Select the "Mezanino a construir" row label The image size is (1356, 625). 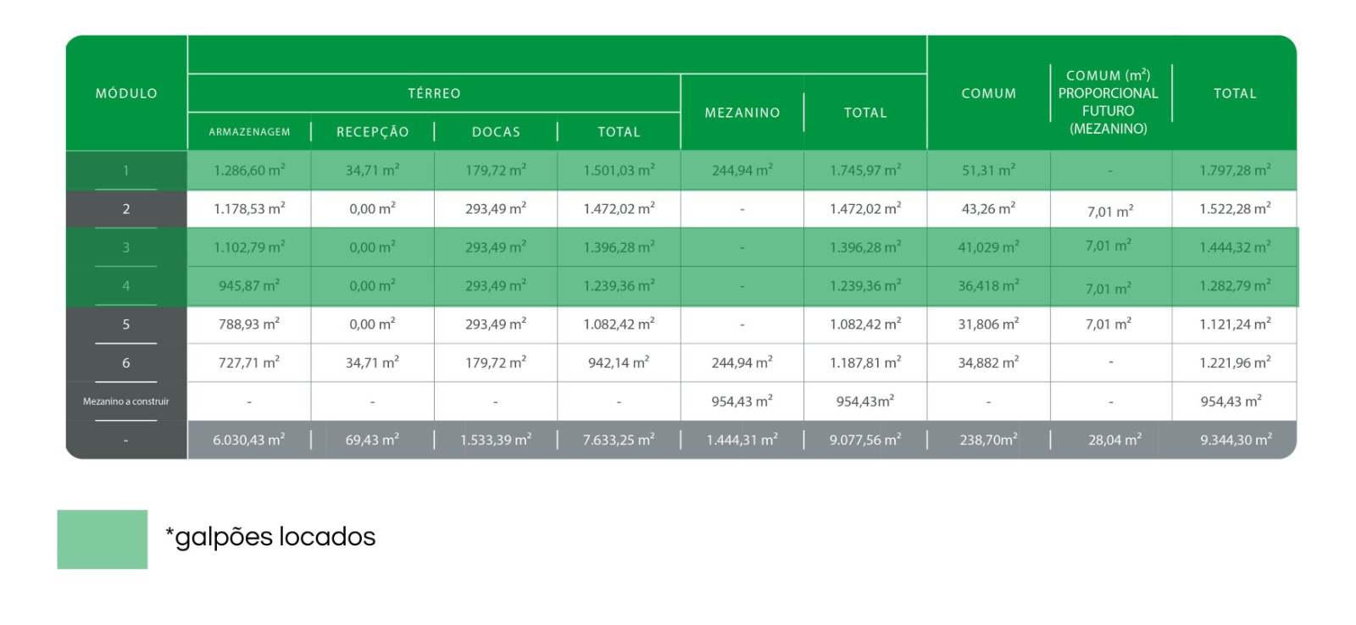pyautogui.click(x=126, y=401)
